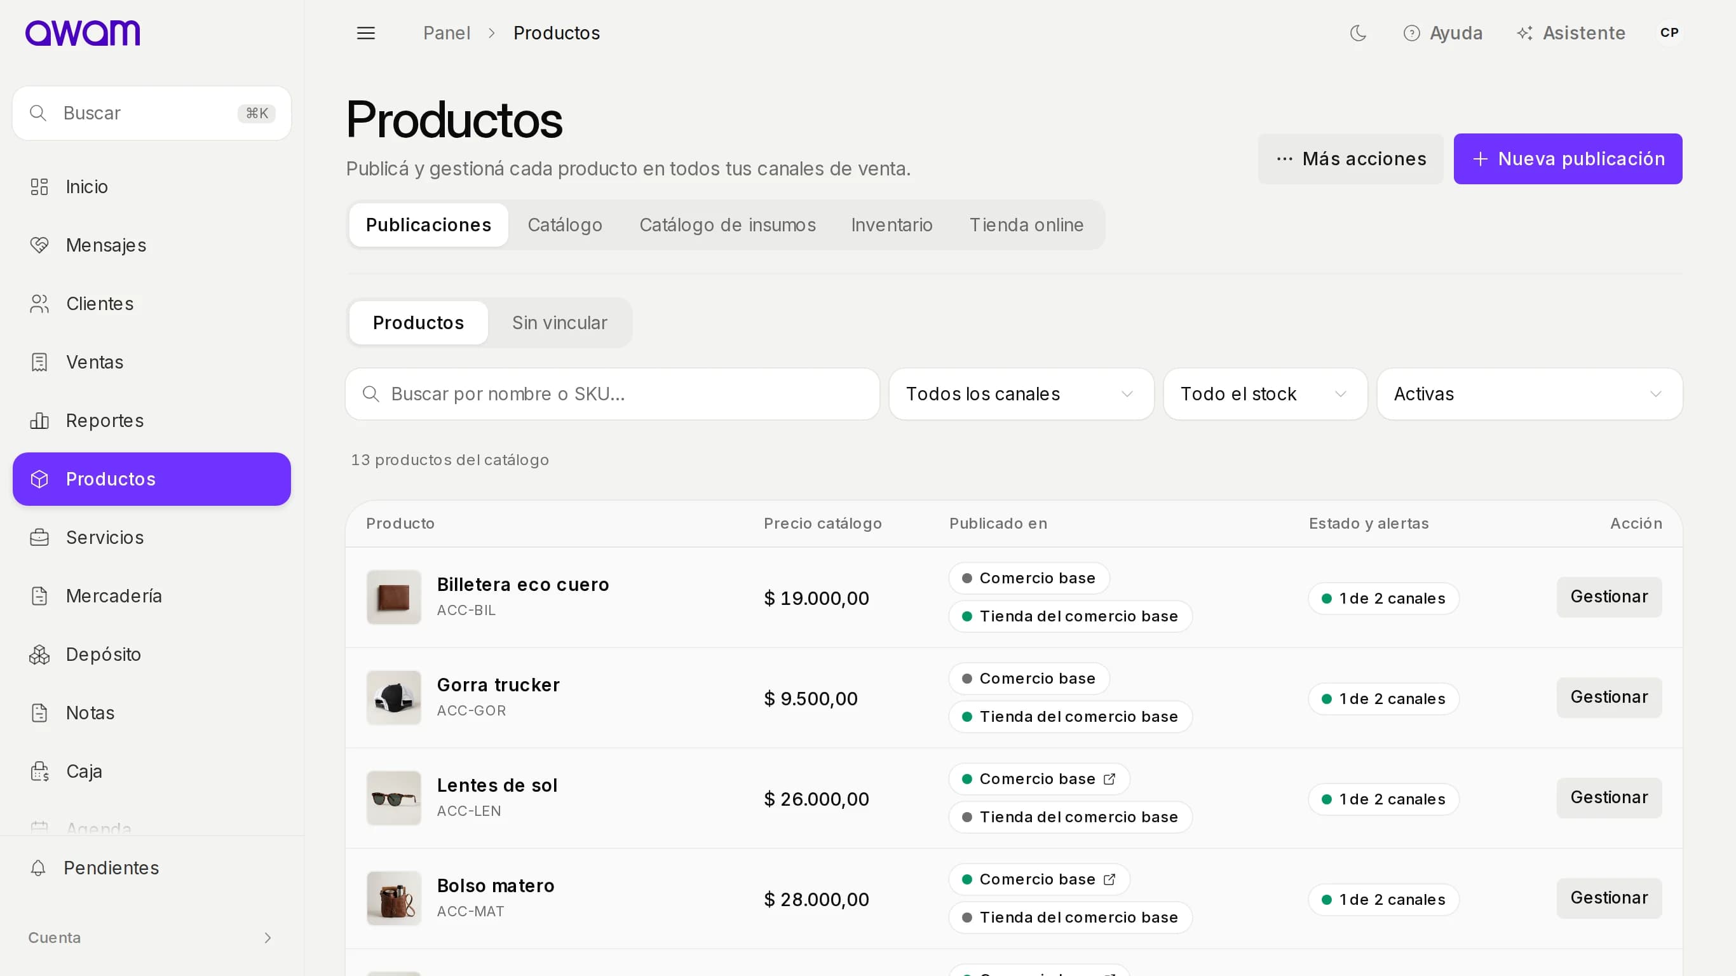This screenshot has height=976, width=1736.
Task: Click the Mensajes heart icon
Action: point(39,245)
